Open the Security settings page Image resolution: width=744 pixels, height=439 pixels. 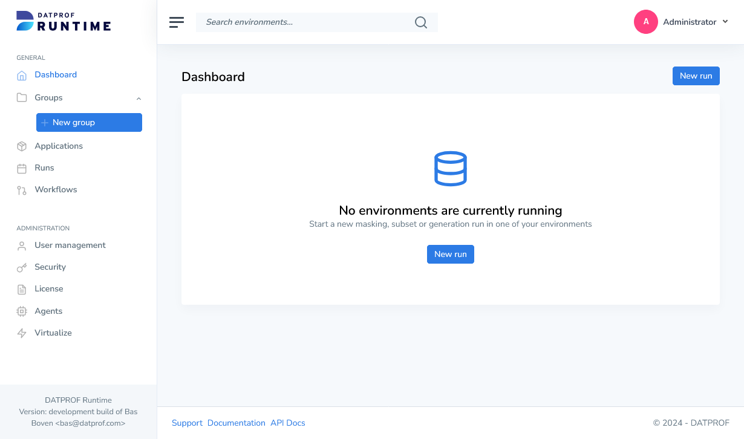(x=50, y=267)
